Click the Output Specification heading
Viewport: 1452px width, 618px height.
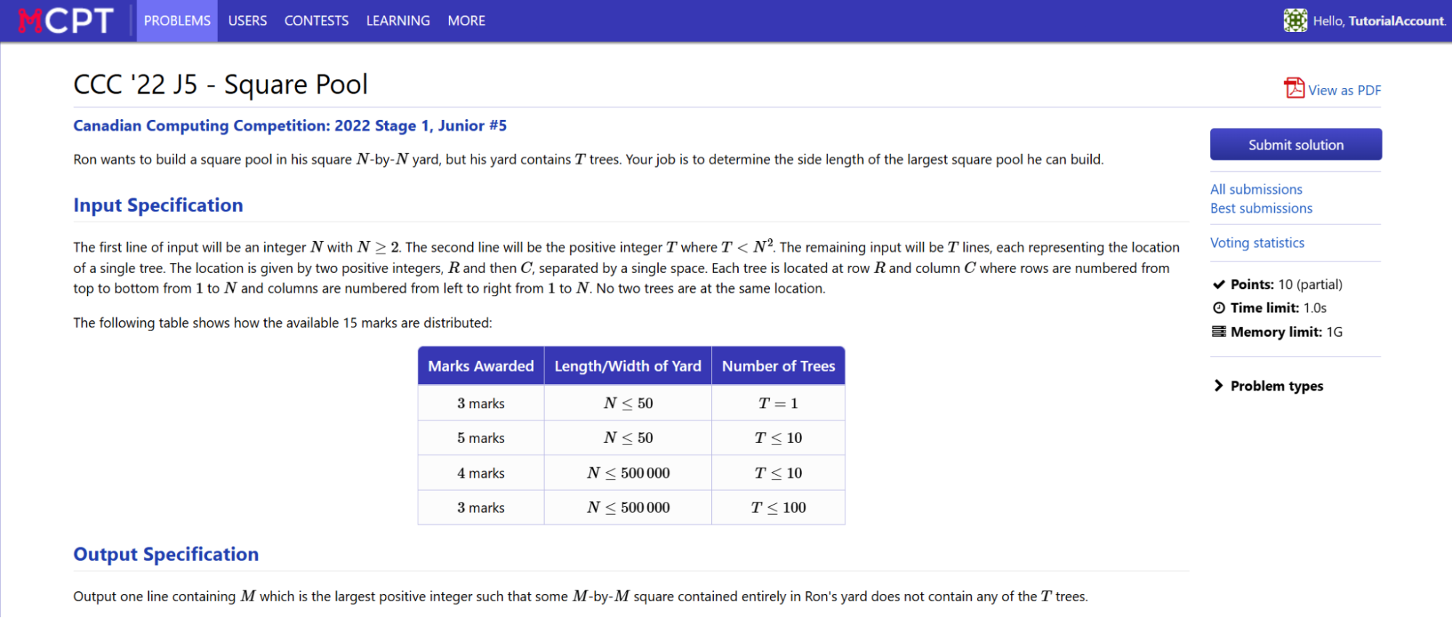(x=166, y=554)
